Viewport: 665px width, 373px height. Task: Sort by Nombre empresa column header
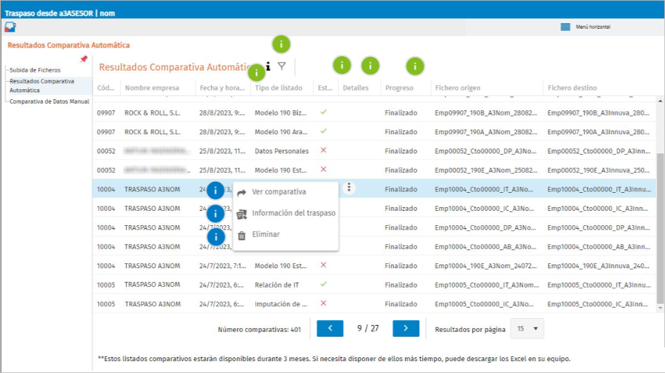coord(152,88)
